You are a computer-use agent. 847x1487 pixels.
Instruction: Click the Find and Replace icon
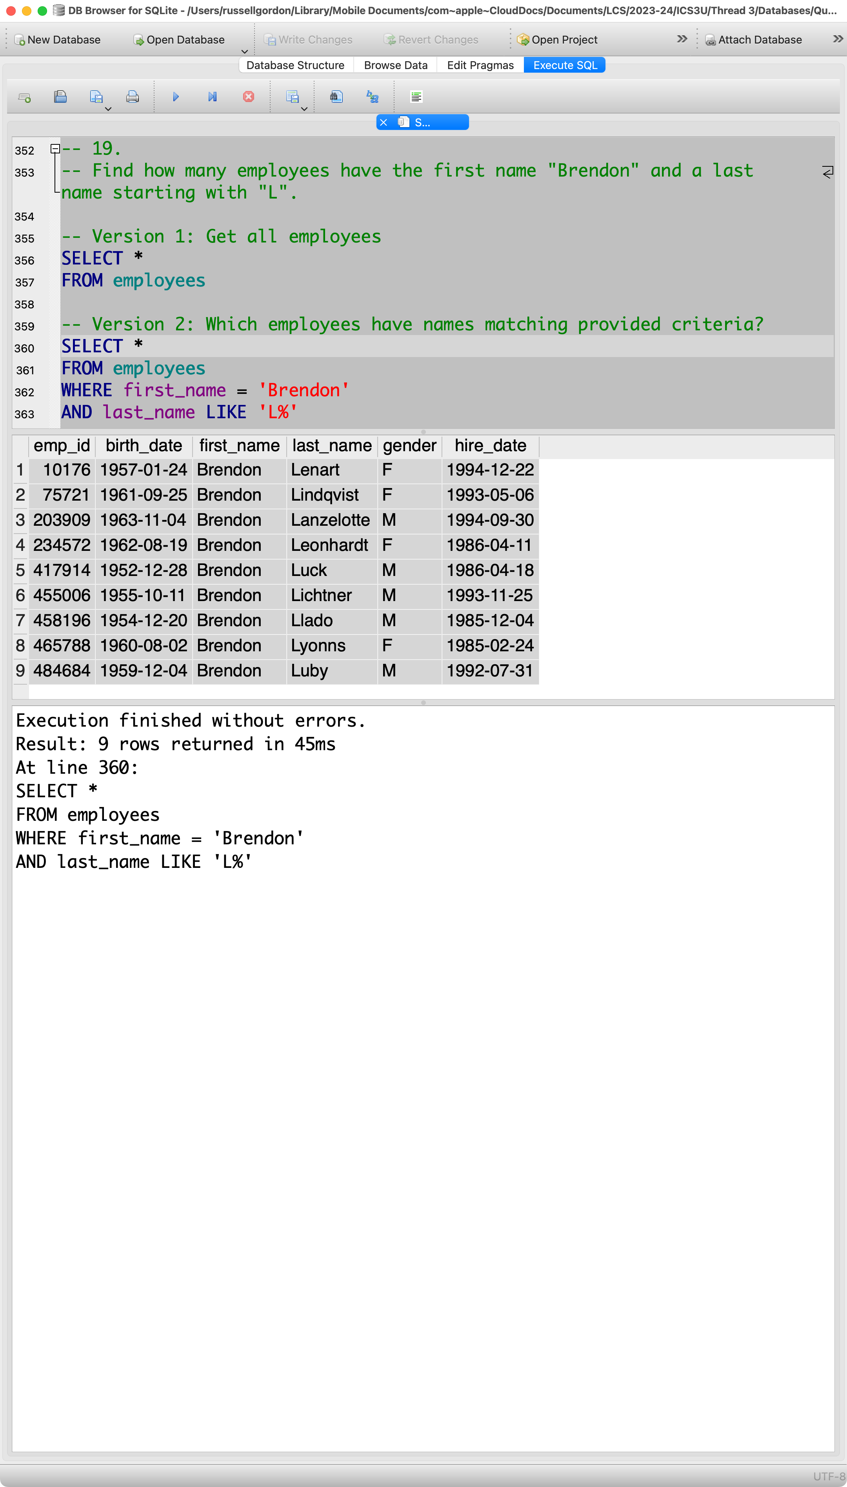point(372,97)
